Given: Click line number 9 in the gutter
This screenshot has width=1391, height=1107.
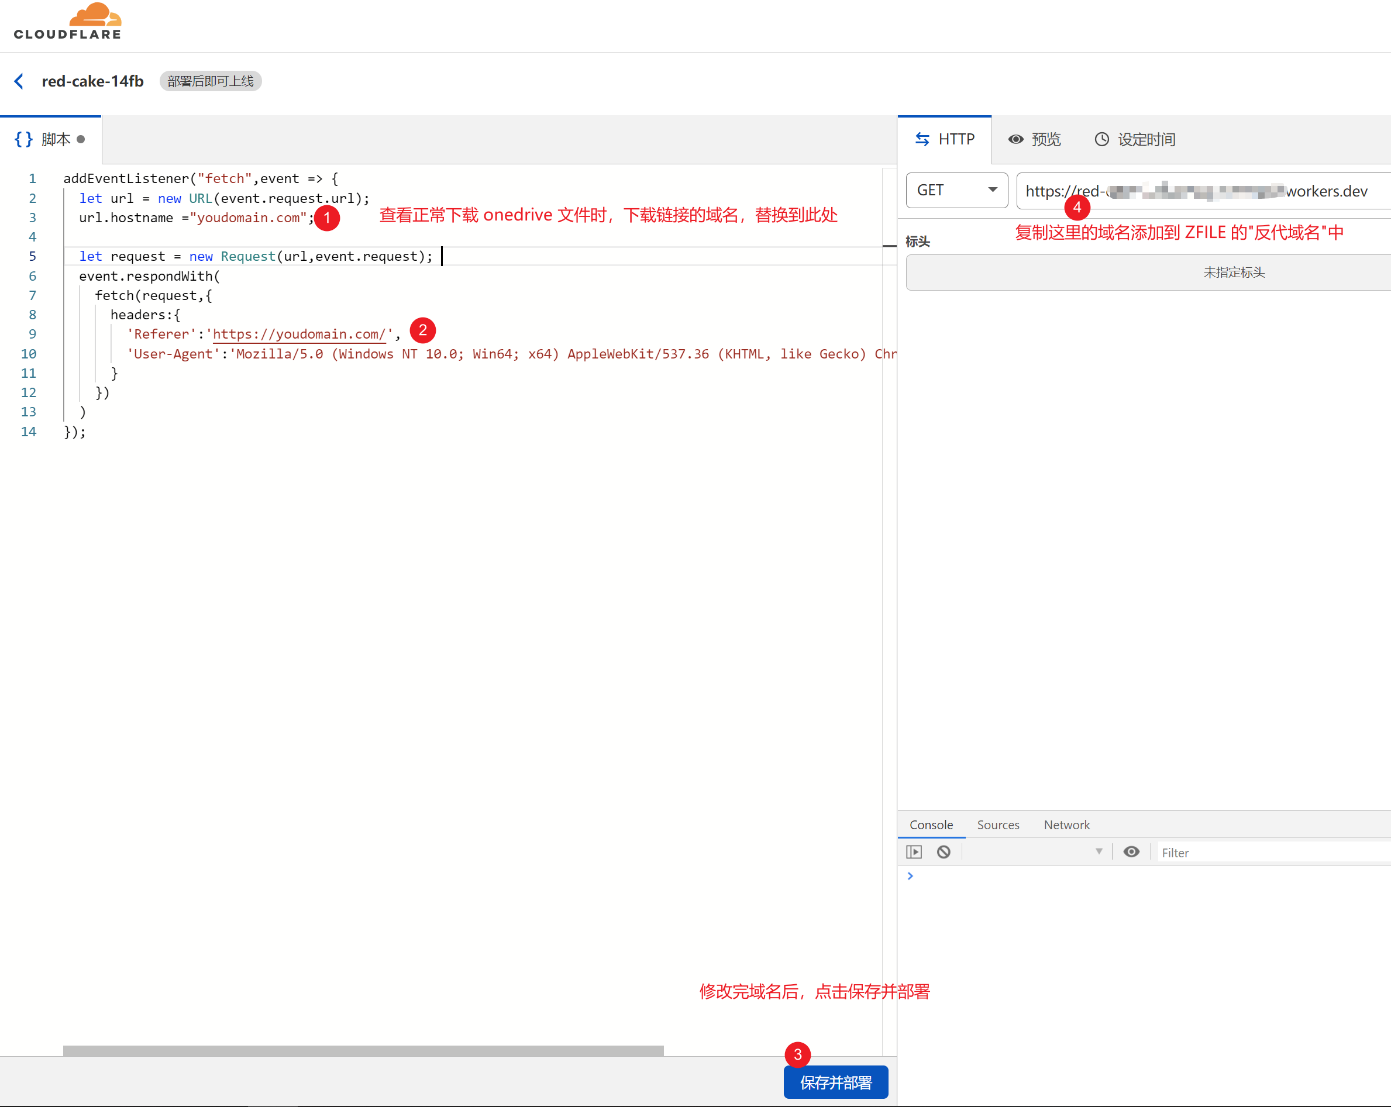Looking at the screenshot, I should [x=32, y=334].
